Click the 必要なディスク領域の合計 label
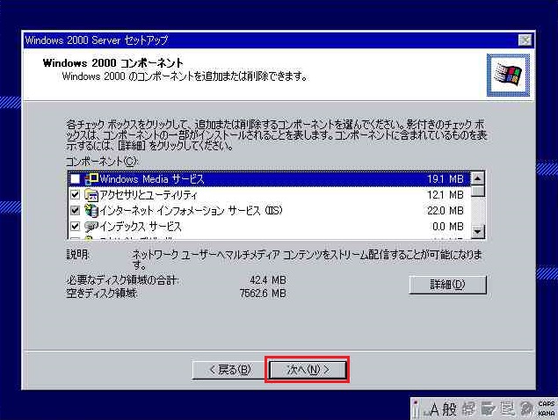The width and height of the screenshot is (558, 420). [x=122, y=279]
